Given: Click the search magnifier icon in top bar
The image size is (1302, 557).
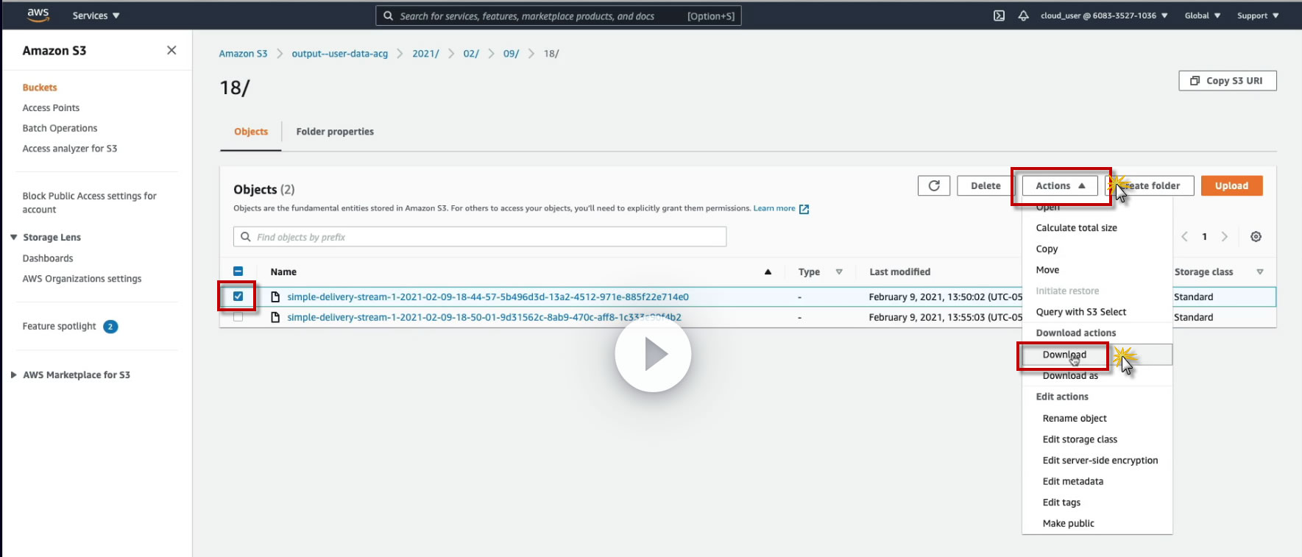Looking at the screenshot, I should [x=388, y=15].
